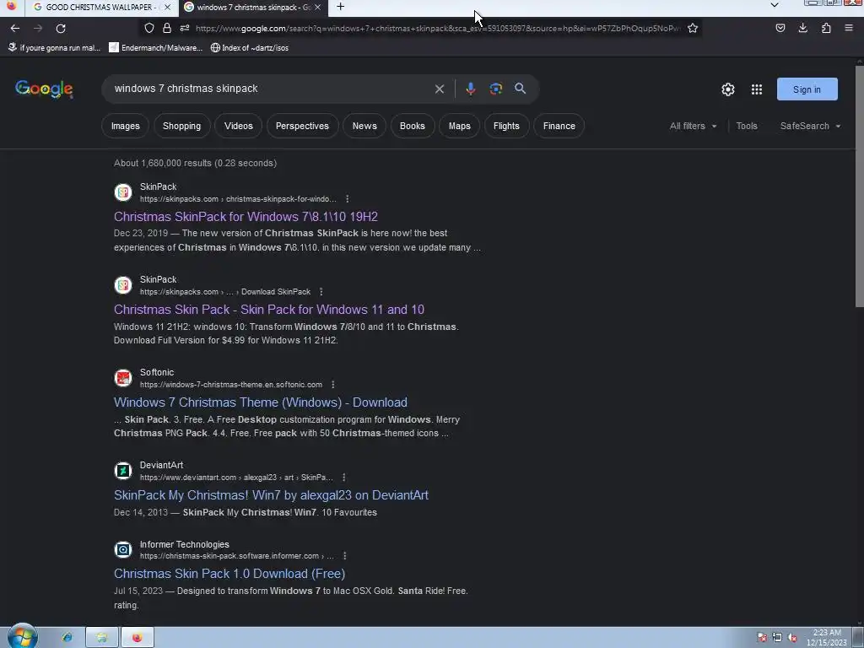The width and height of the screenshot is (864, 648).
Task: Open Windows 7 Christmas Theme Softonic link
Action: click(x=261, y=402)
